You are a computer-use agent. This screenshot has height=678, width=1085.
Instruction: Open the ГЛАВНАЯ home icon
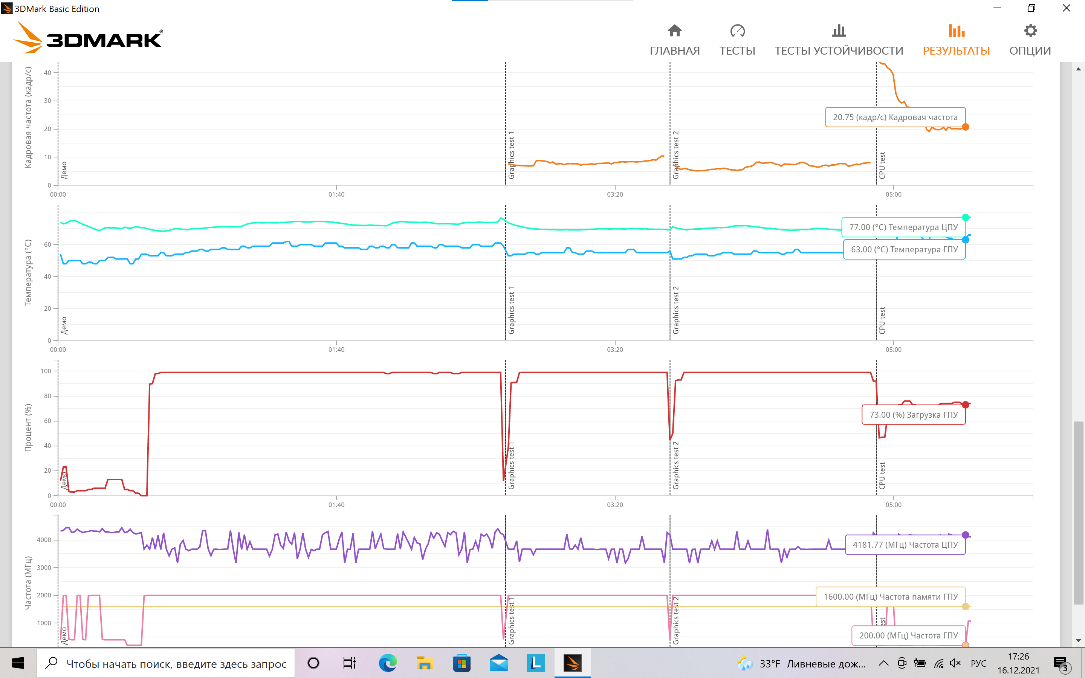(x=674, y=31)
